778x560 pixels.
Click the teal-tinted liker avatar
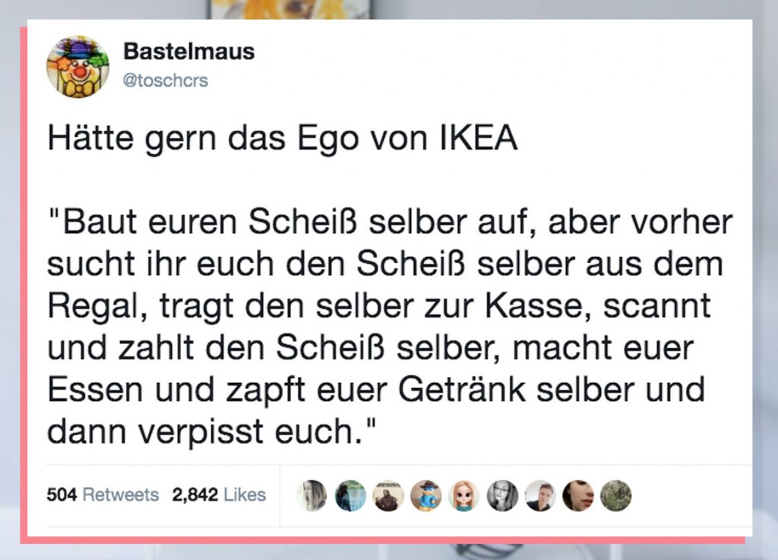pyautogui.click(x=350, y=495)
